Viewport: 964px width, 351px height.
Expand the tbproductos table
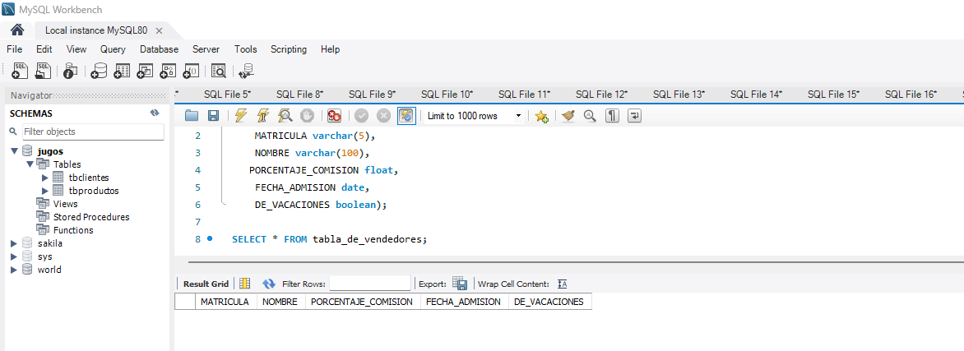[x=45, y=191]
